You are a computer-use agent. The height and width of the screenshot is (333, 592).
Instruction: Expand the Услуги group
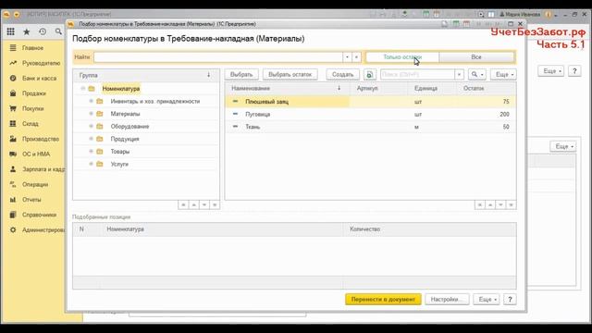pos(91,164)
